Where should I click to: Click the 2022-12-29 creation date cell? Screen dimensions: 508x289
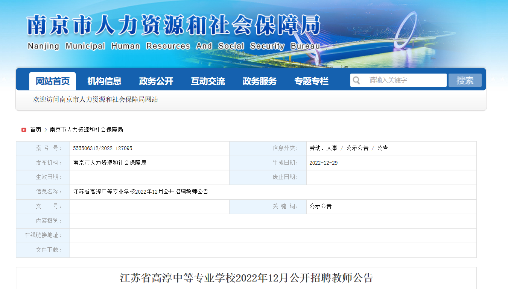pyautogui.click(x=323, y=163)
